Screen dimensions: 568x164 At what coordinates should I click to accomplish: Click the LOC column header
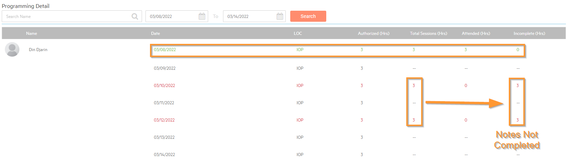click(298, 33)
